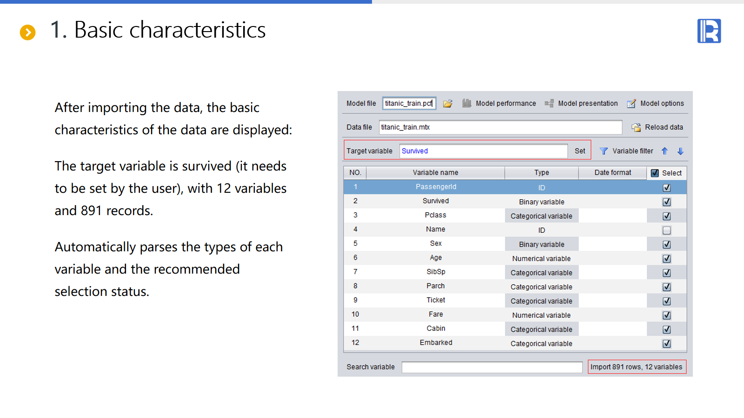
Task: Open the Variable filter funnel
Action: click(604, 151)
